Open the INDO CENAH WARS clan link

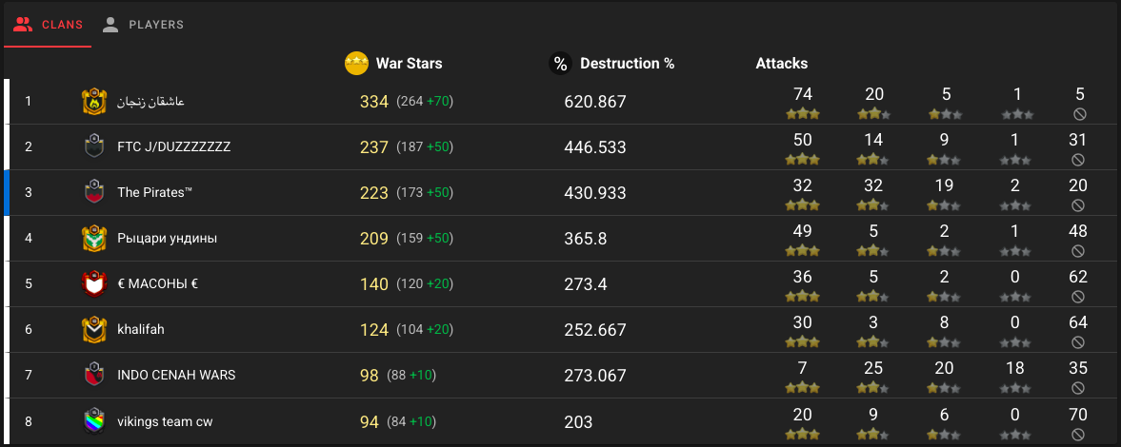(176, 375)
